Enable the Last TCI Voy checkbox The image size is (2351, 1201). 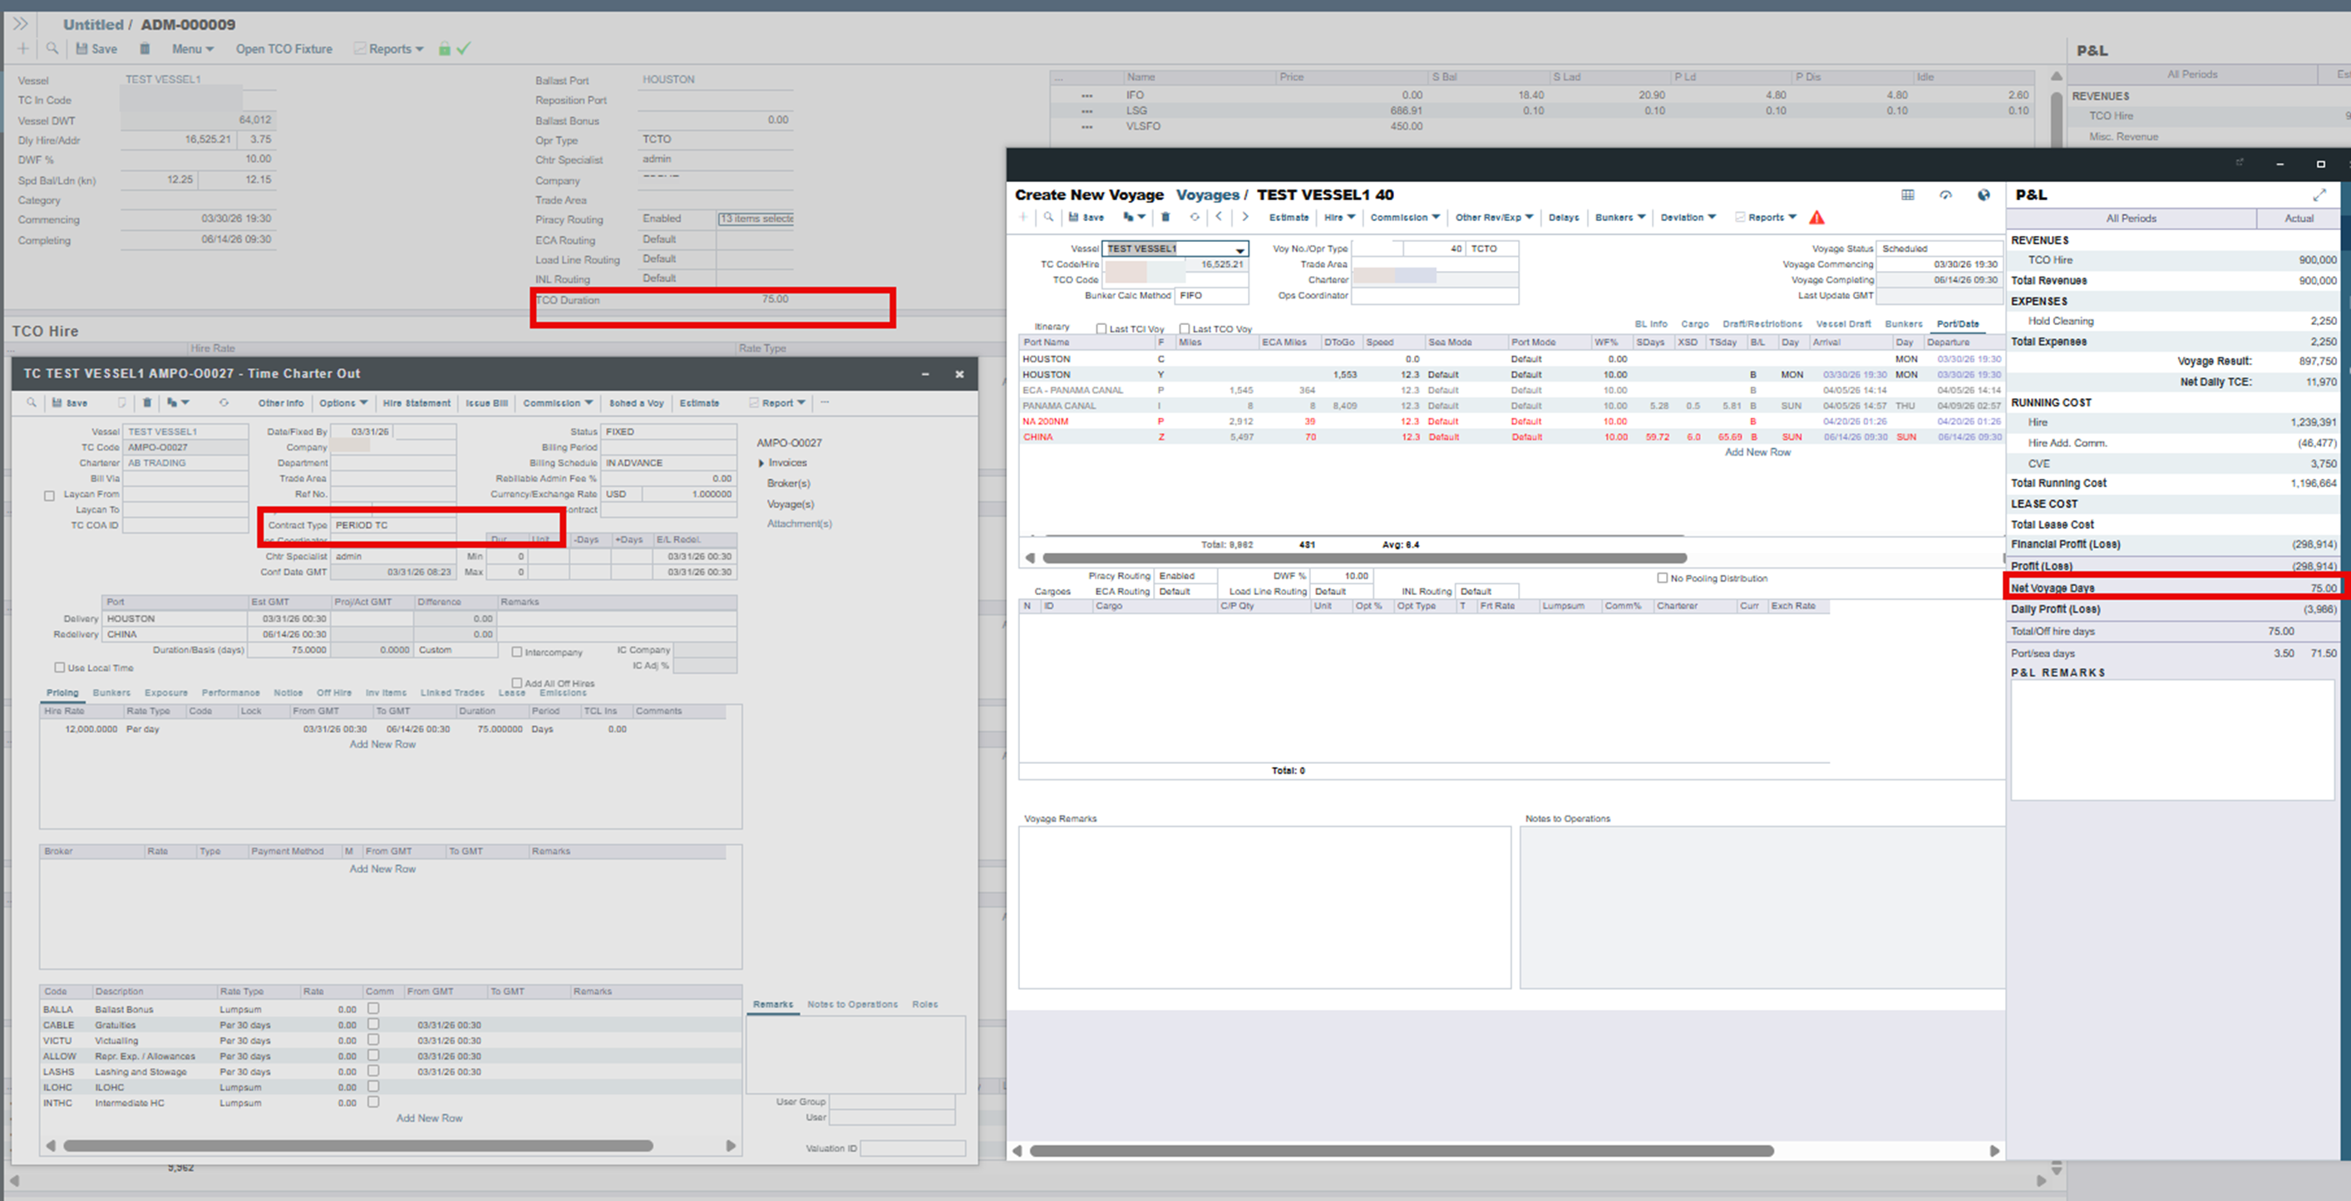click(x=1101, y=328)
